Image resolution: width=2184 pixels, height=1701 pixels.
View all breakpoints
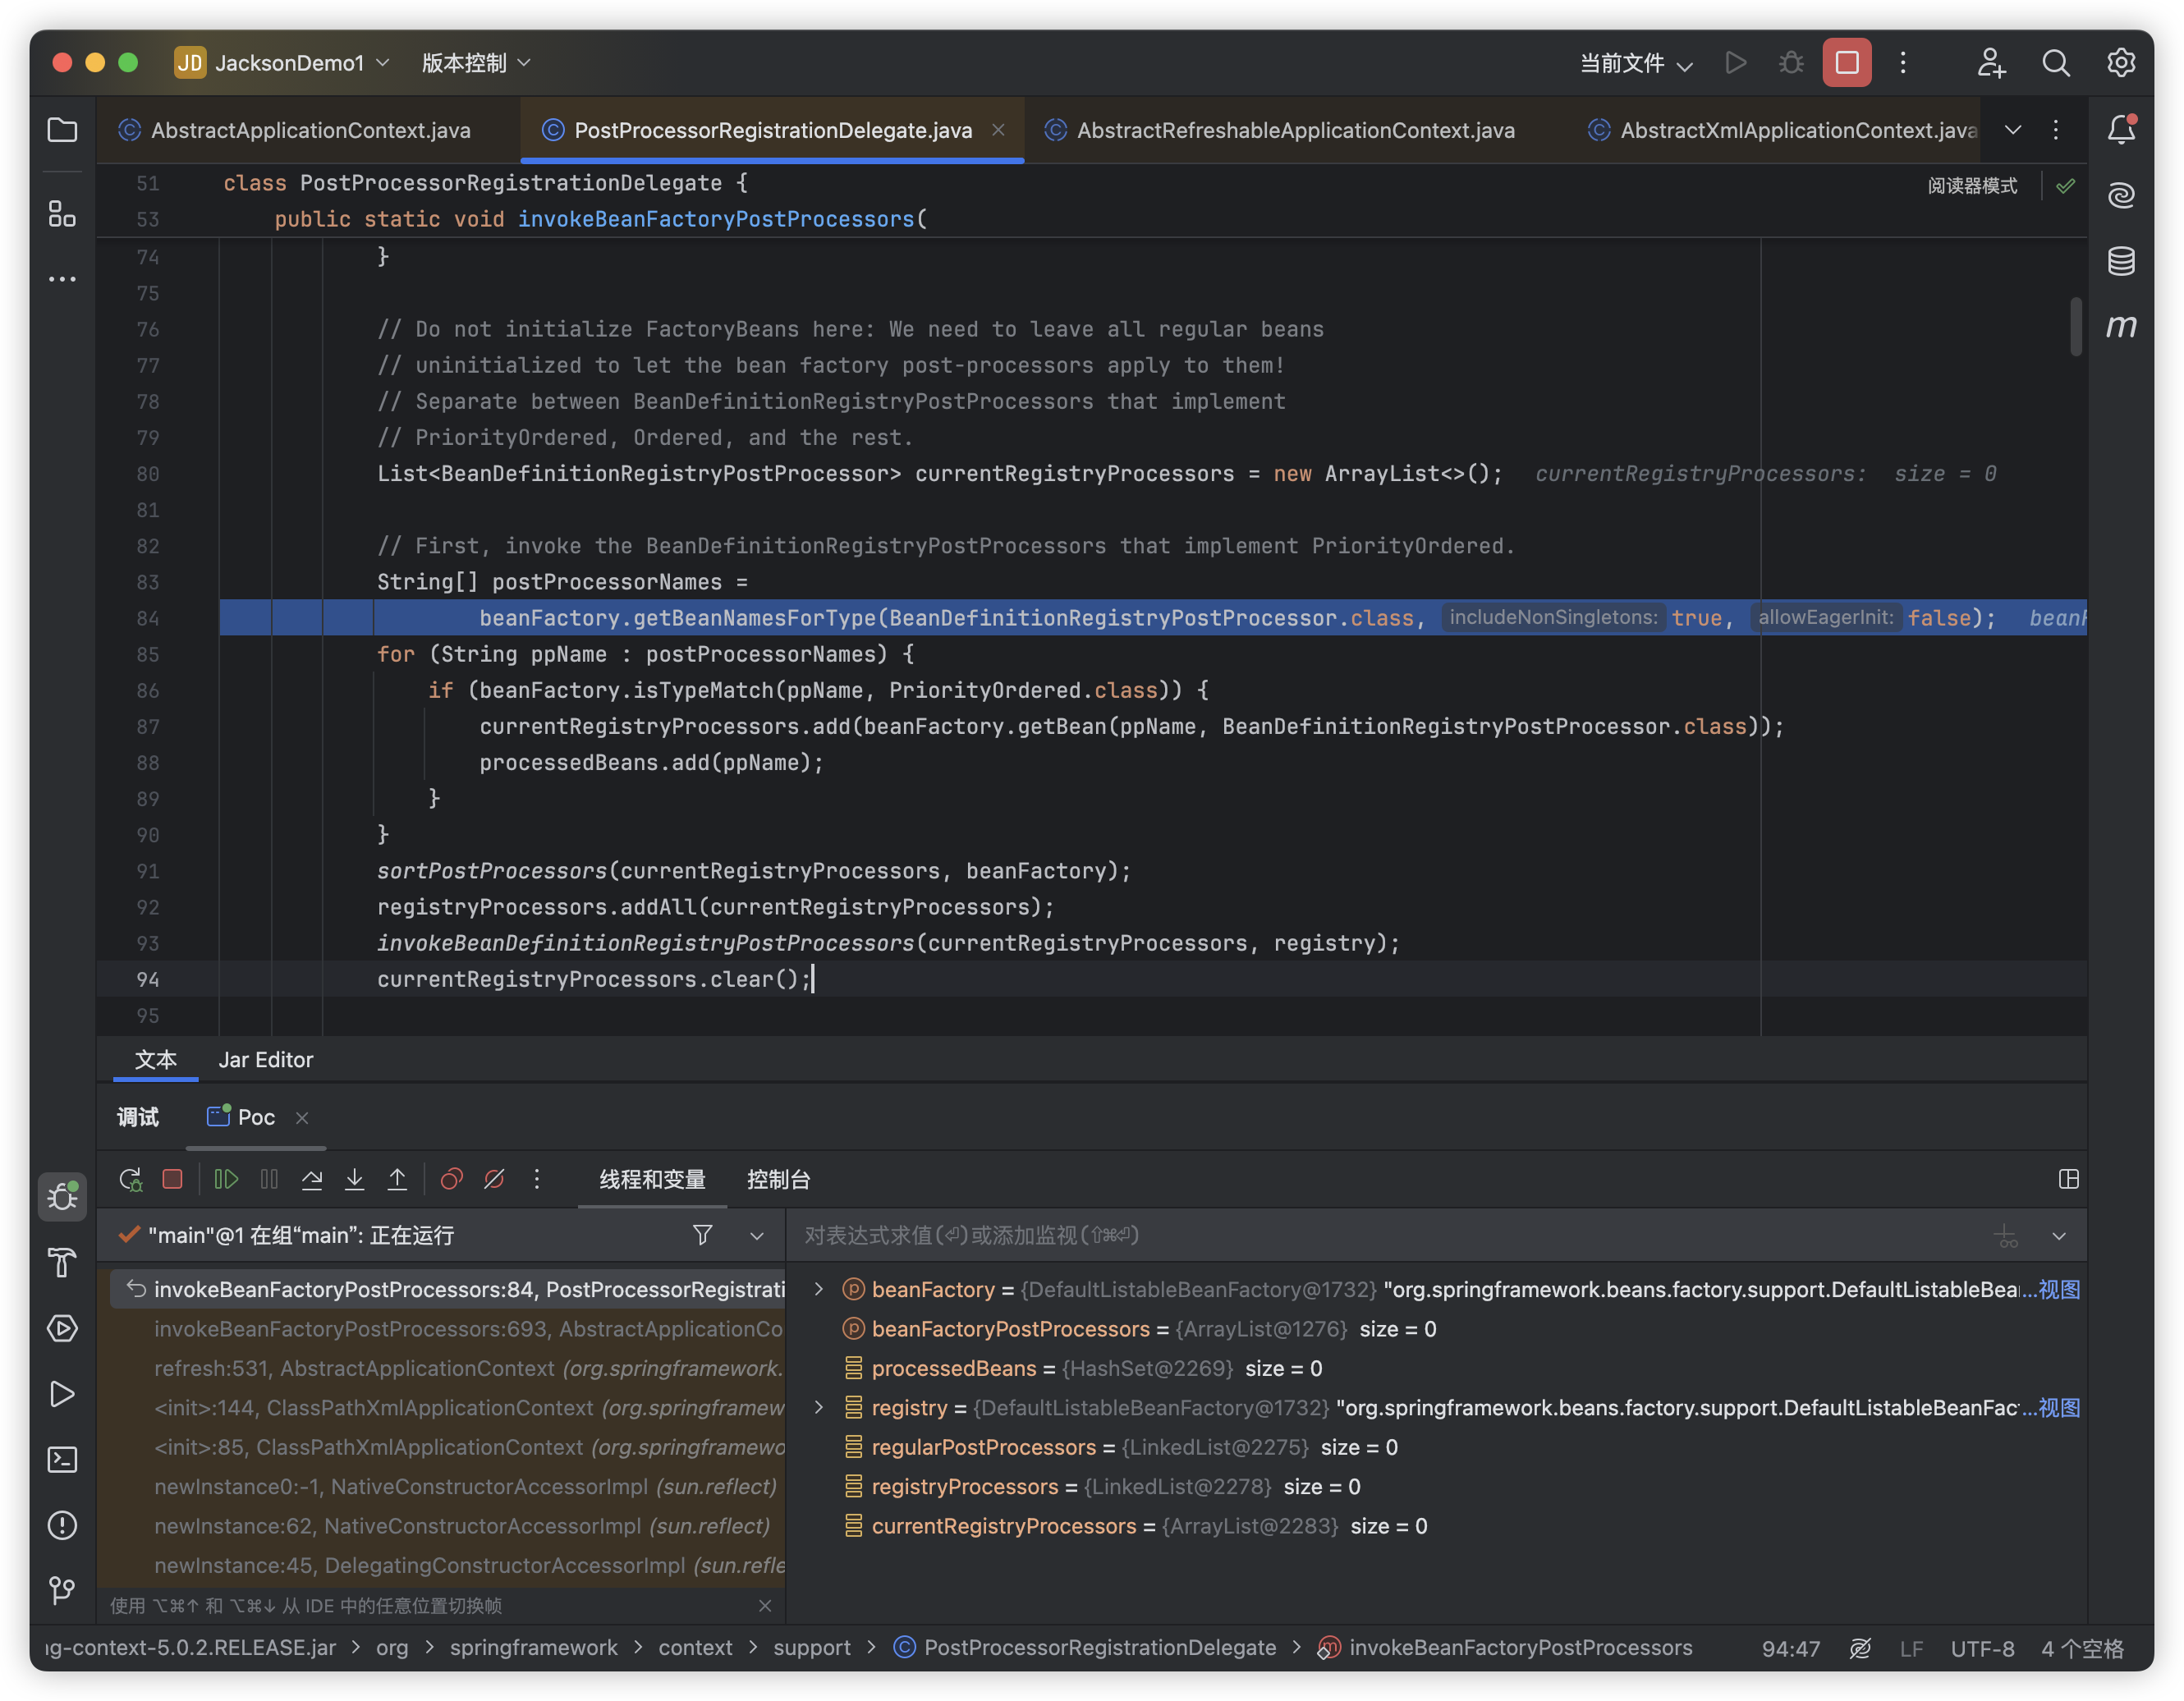click(451, 1180)
